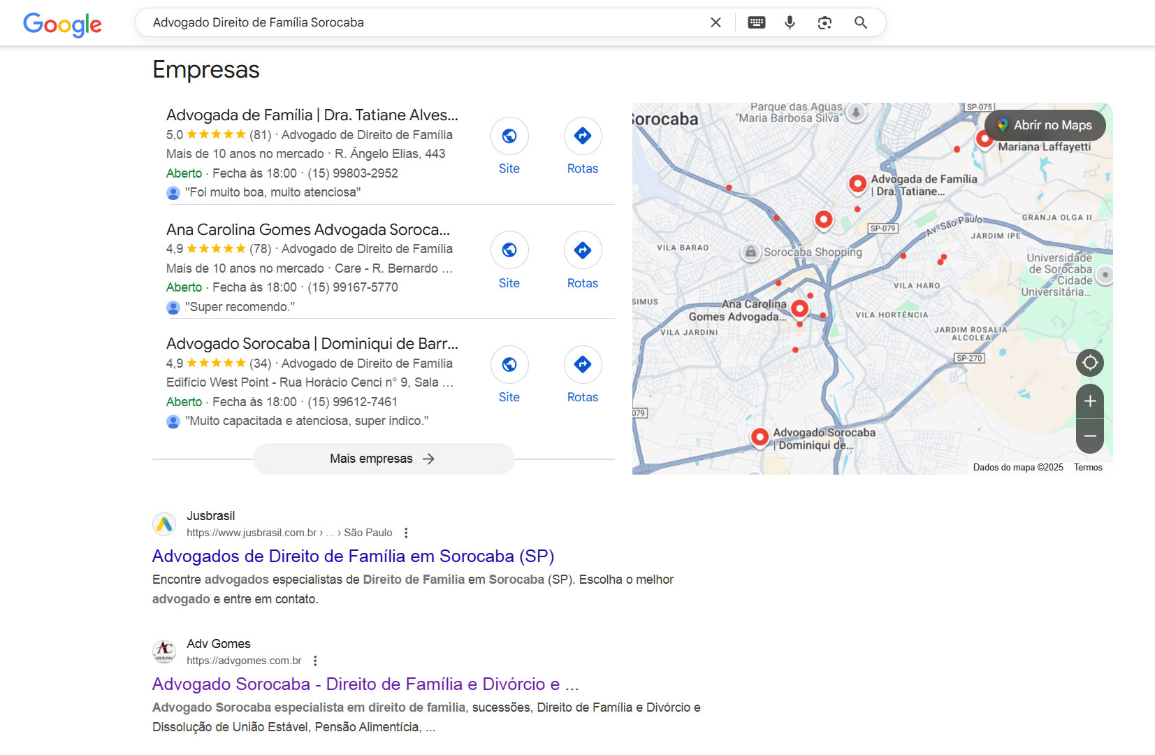Image resolution: width=1155 pixels, height=755 pixels.
Task: Clear the search query with X
Action: (715, 22)
